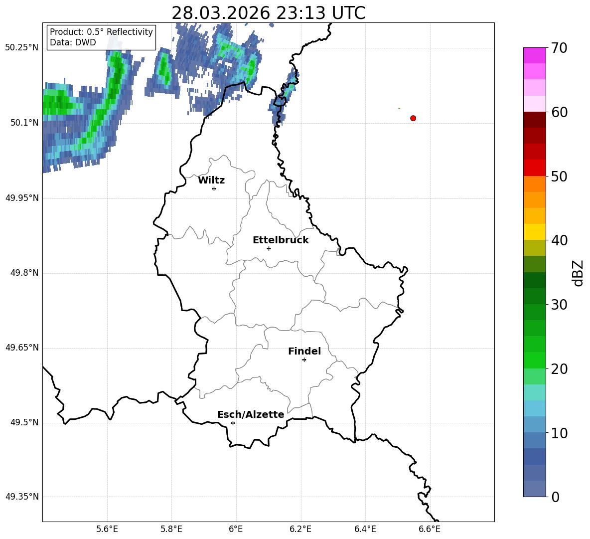Click the Data: DWD text

(x=73, y=42)
